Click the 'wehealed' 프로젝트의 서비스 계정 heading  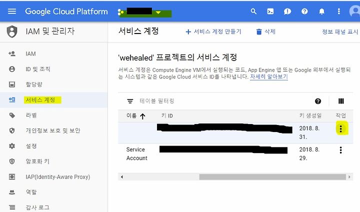click(x=177, y=57)
